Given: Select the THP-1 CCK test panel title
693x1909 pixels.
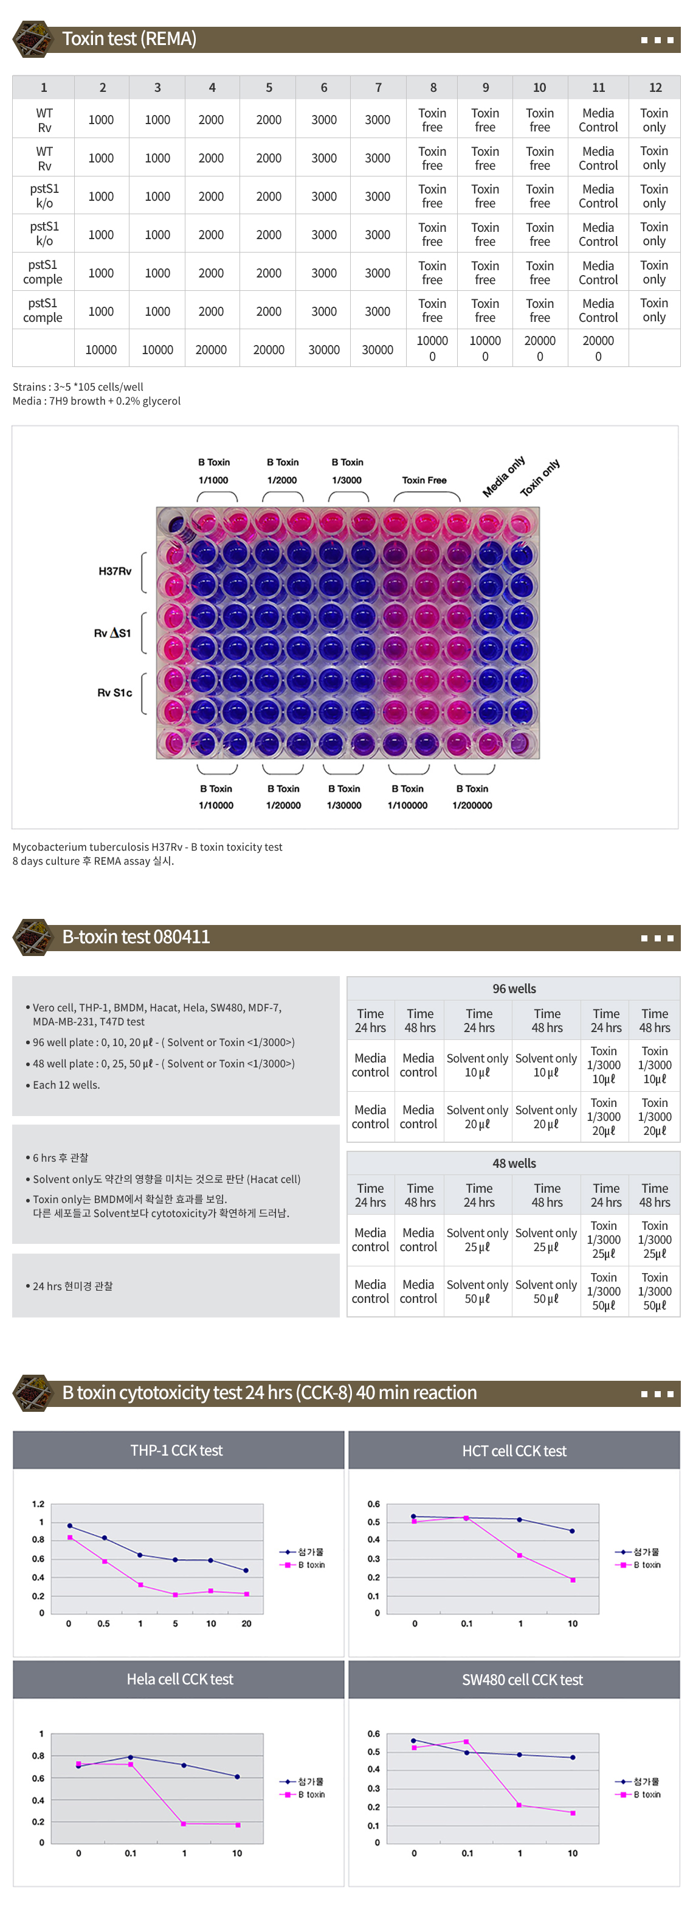Looking at the screenshot, I should click(176, 1450).
